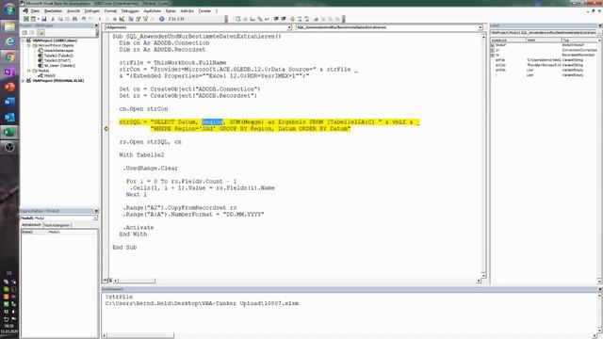Click the Run macro play icon
Screen dimensions: 603x339
coord(100,19)
